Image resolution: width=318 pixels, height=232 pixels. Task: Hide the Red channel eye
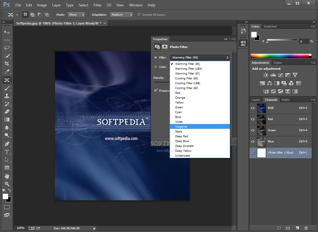coord(253,119)
